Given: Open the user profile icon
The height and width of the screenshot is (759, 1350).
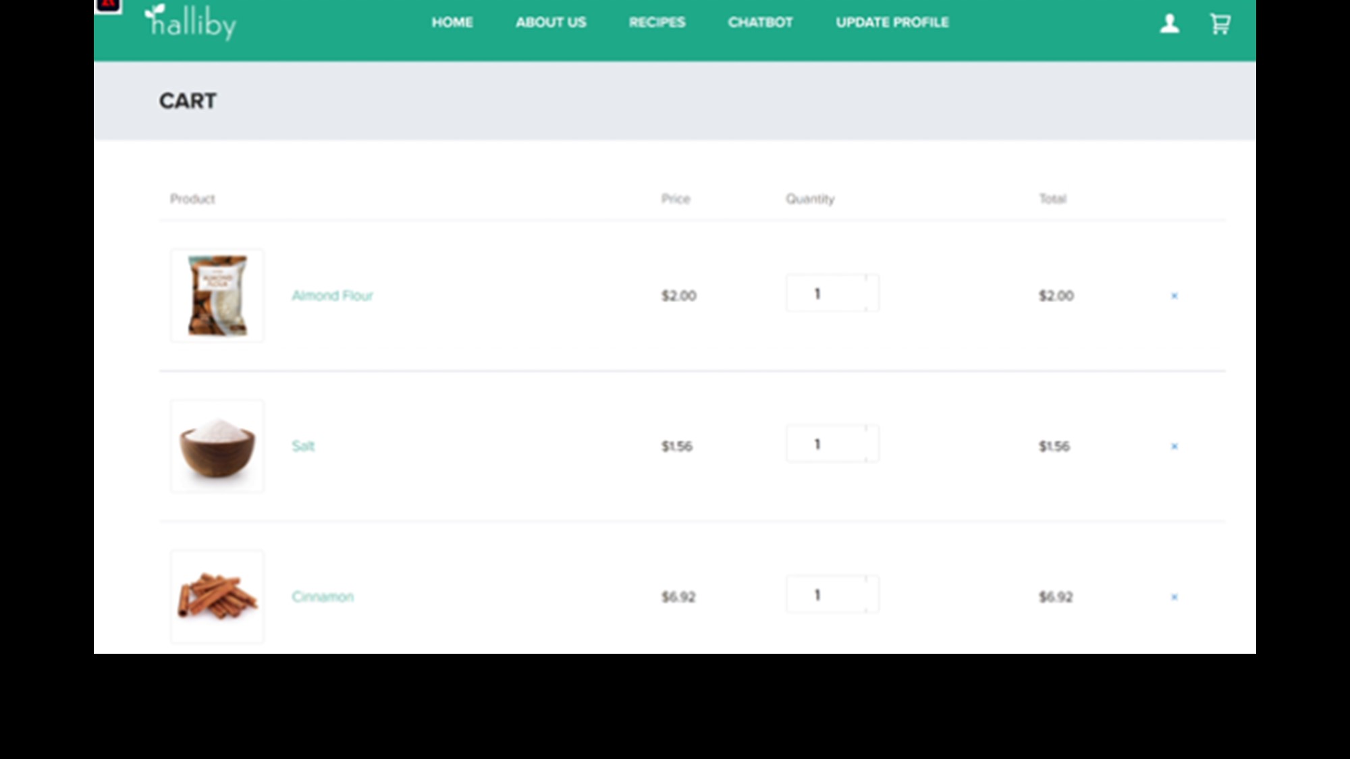Looking at the screenshot, I should (x=1169, y=24).
